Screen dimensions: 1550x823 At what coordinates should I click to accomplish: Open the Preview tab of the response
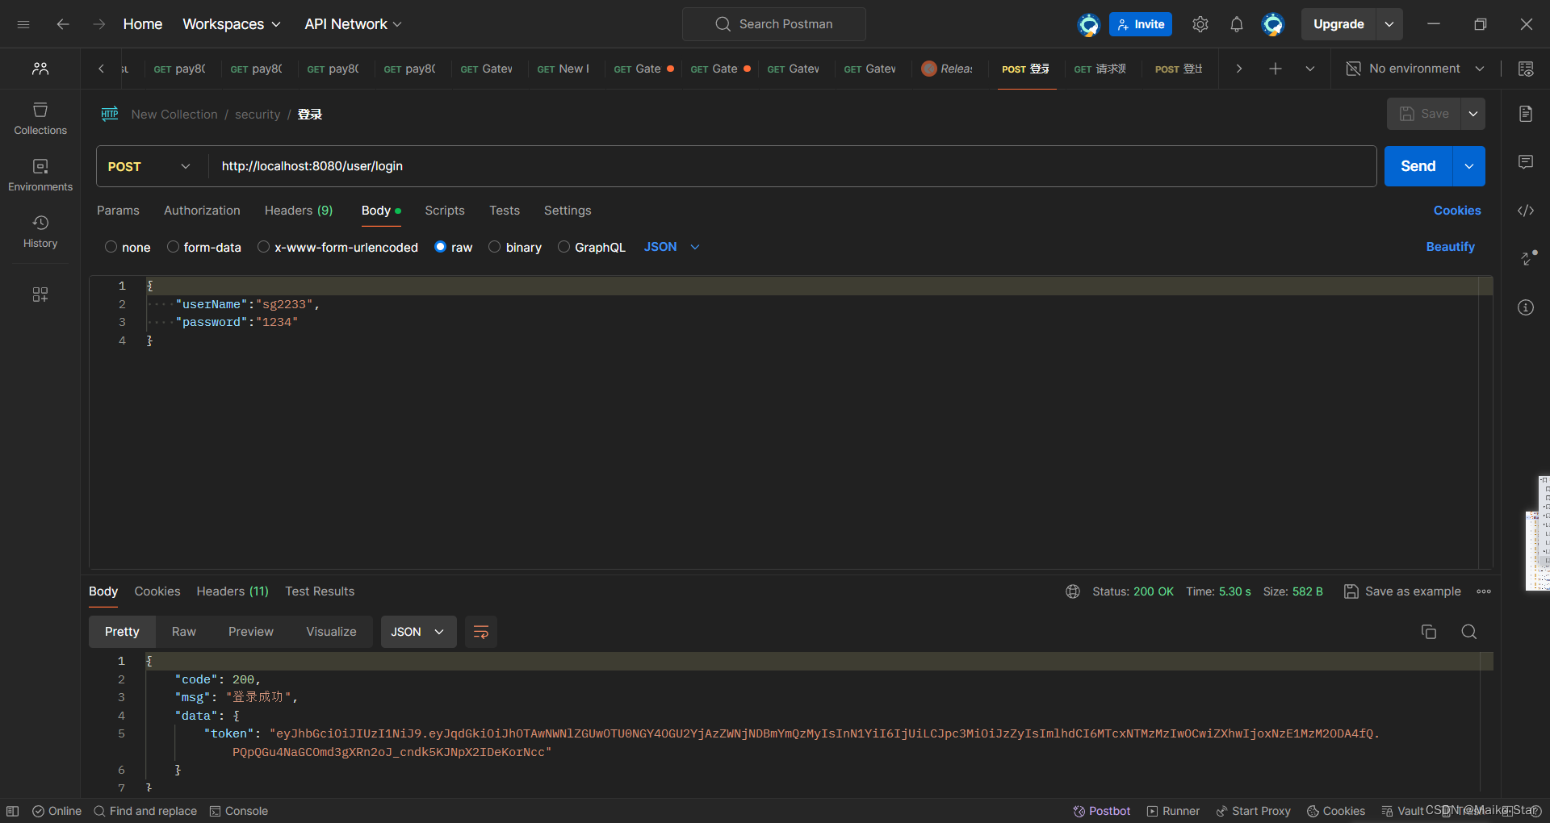tap(250, 632)
